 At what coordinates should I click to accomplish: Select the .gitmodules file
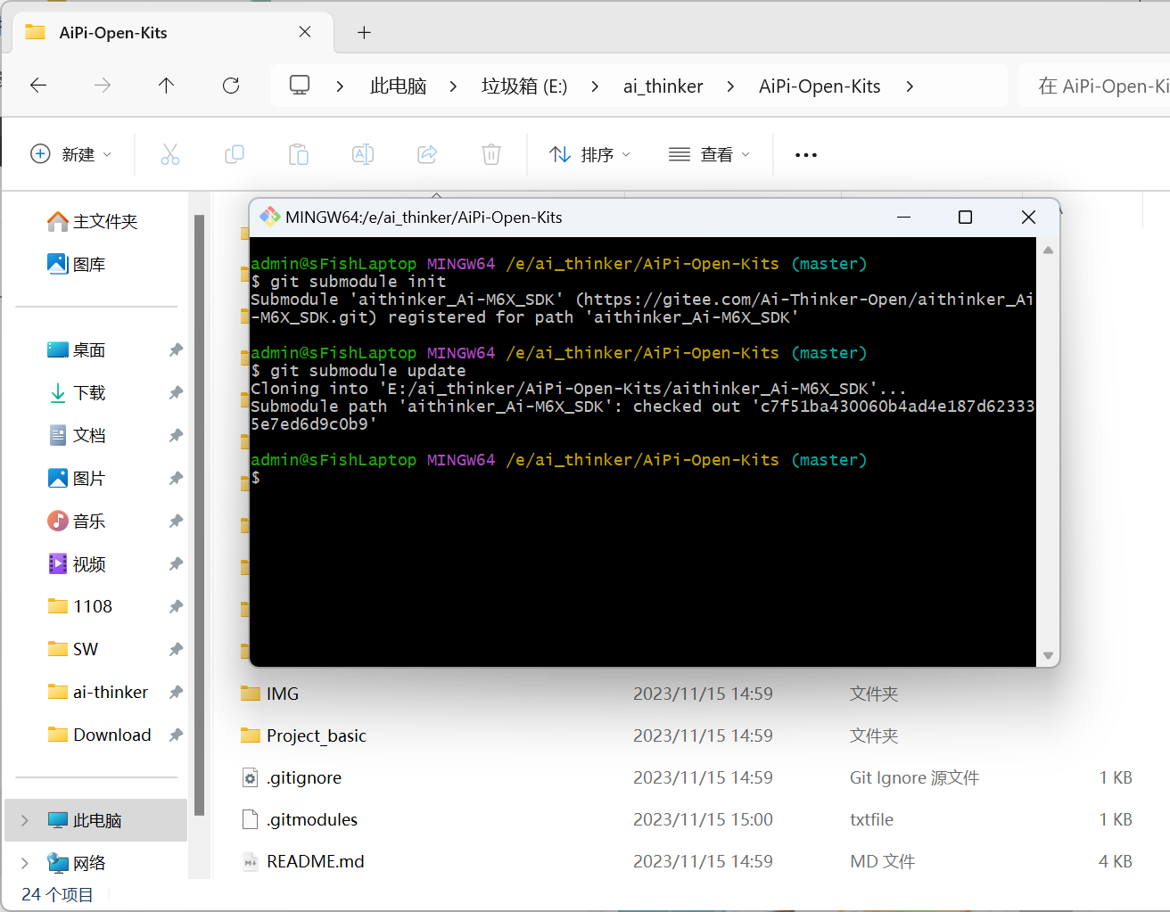pos(311,819)
